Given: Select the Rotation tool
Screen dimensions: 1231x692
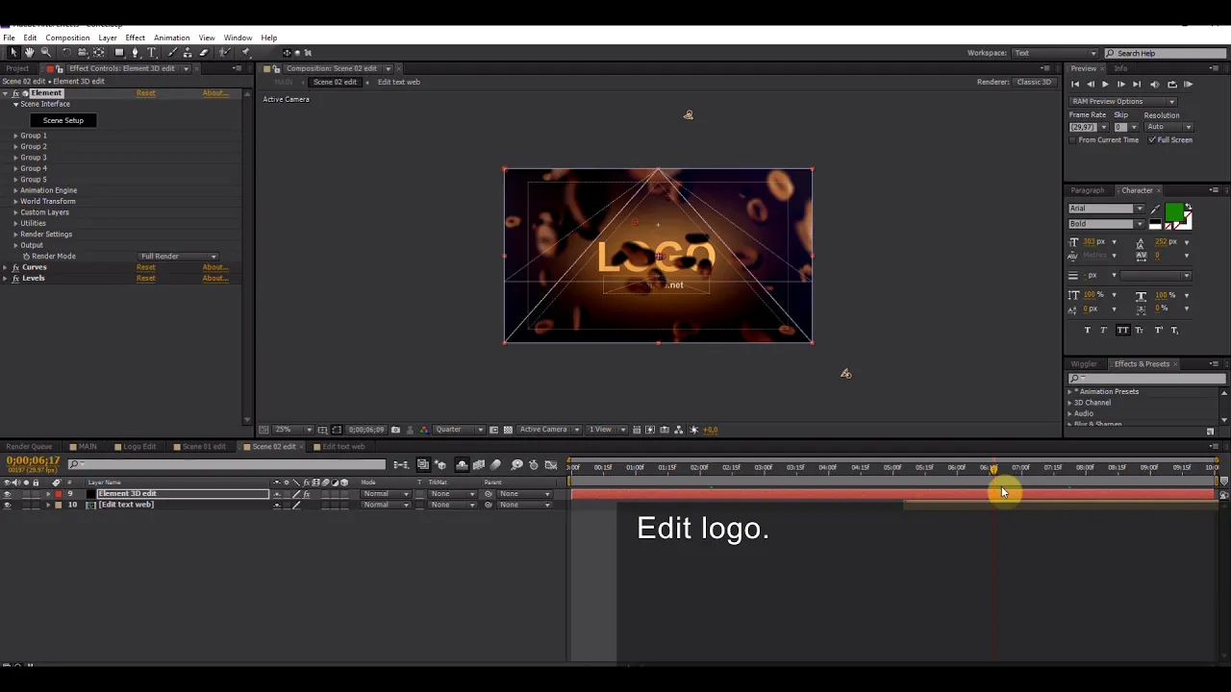Looking at the screenshot, I should click(66, 52).
